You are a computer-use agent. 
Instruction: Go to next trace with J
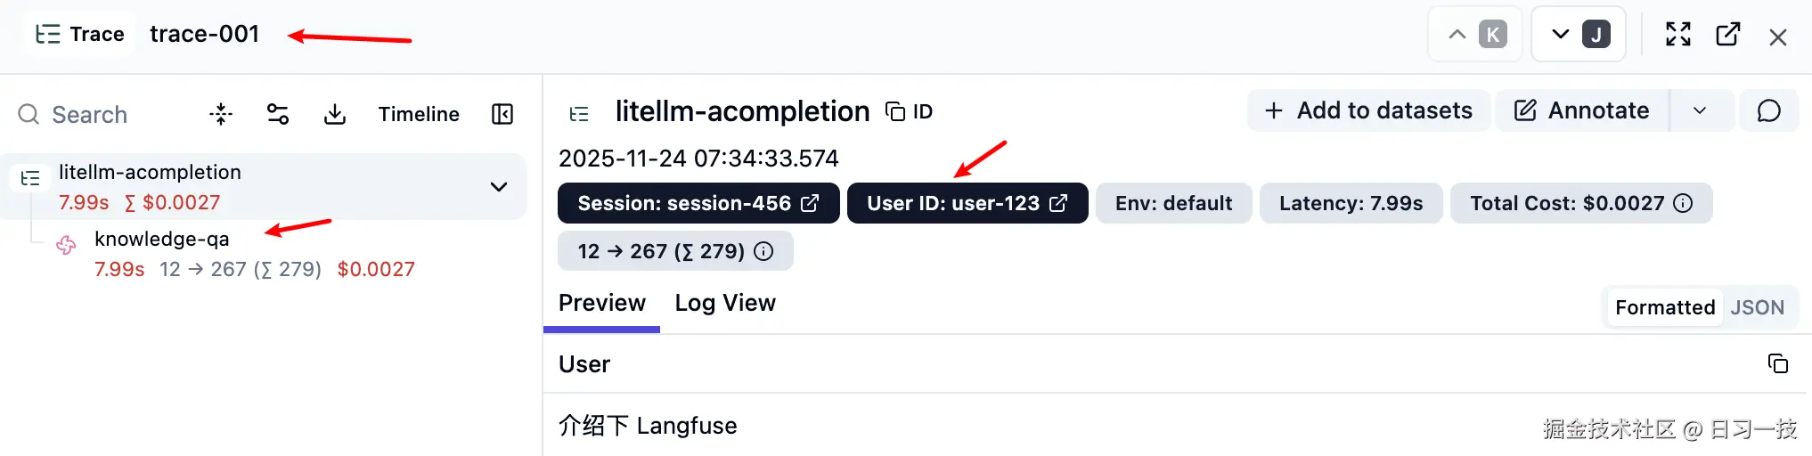[x=1578, y=35]
